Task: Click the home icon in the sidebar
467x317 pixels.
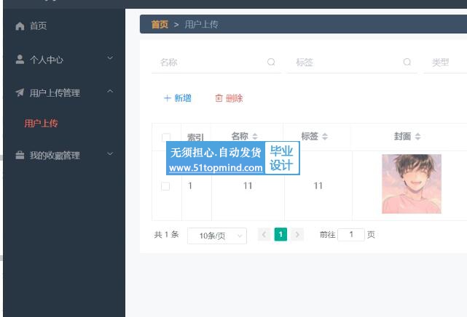Action: coord(20,26)
